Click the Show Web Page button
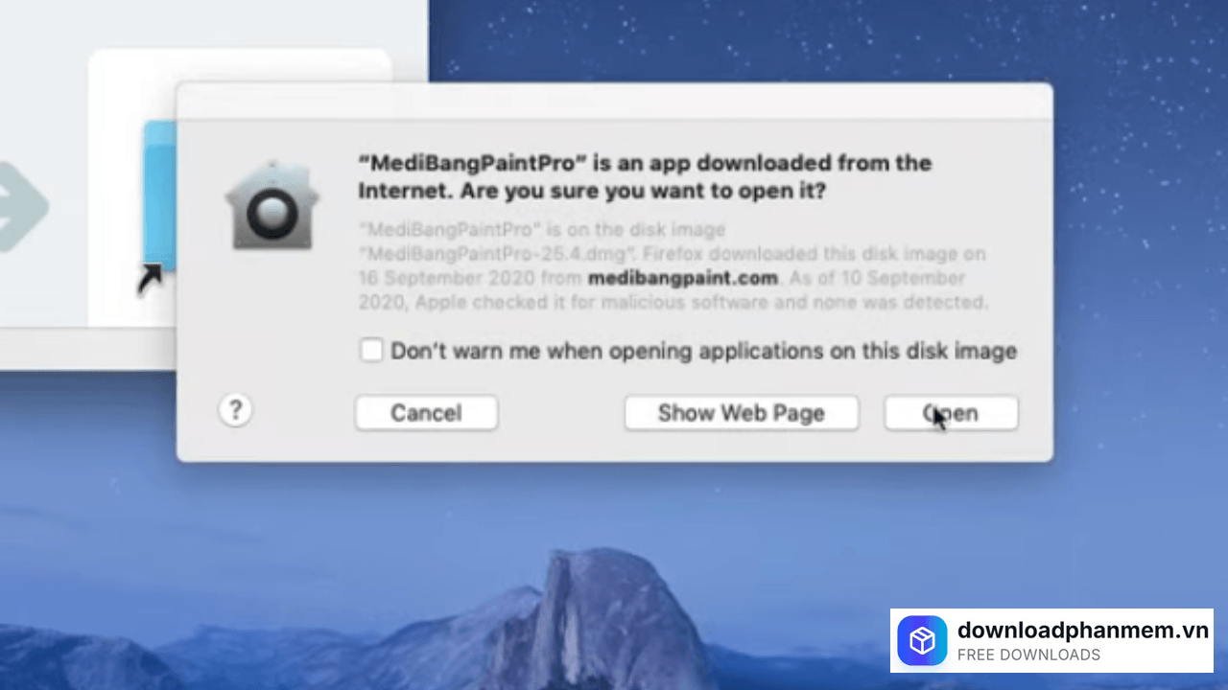Image resolution: width=1228 pixels, height=690 pixels. click(x=741, y=413)
